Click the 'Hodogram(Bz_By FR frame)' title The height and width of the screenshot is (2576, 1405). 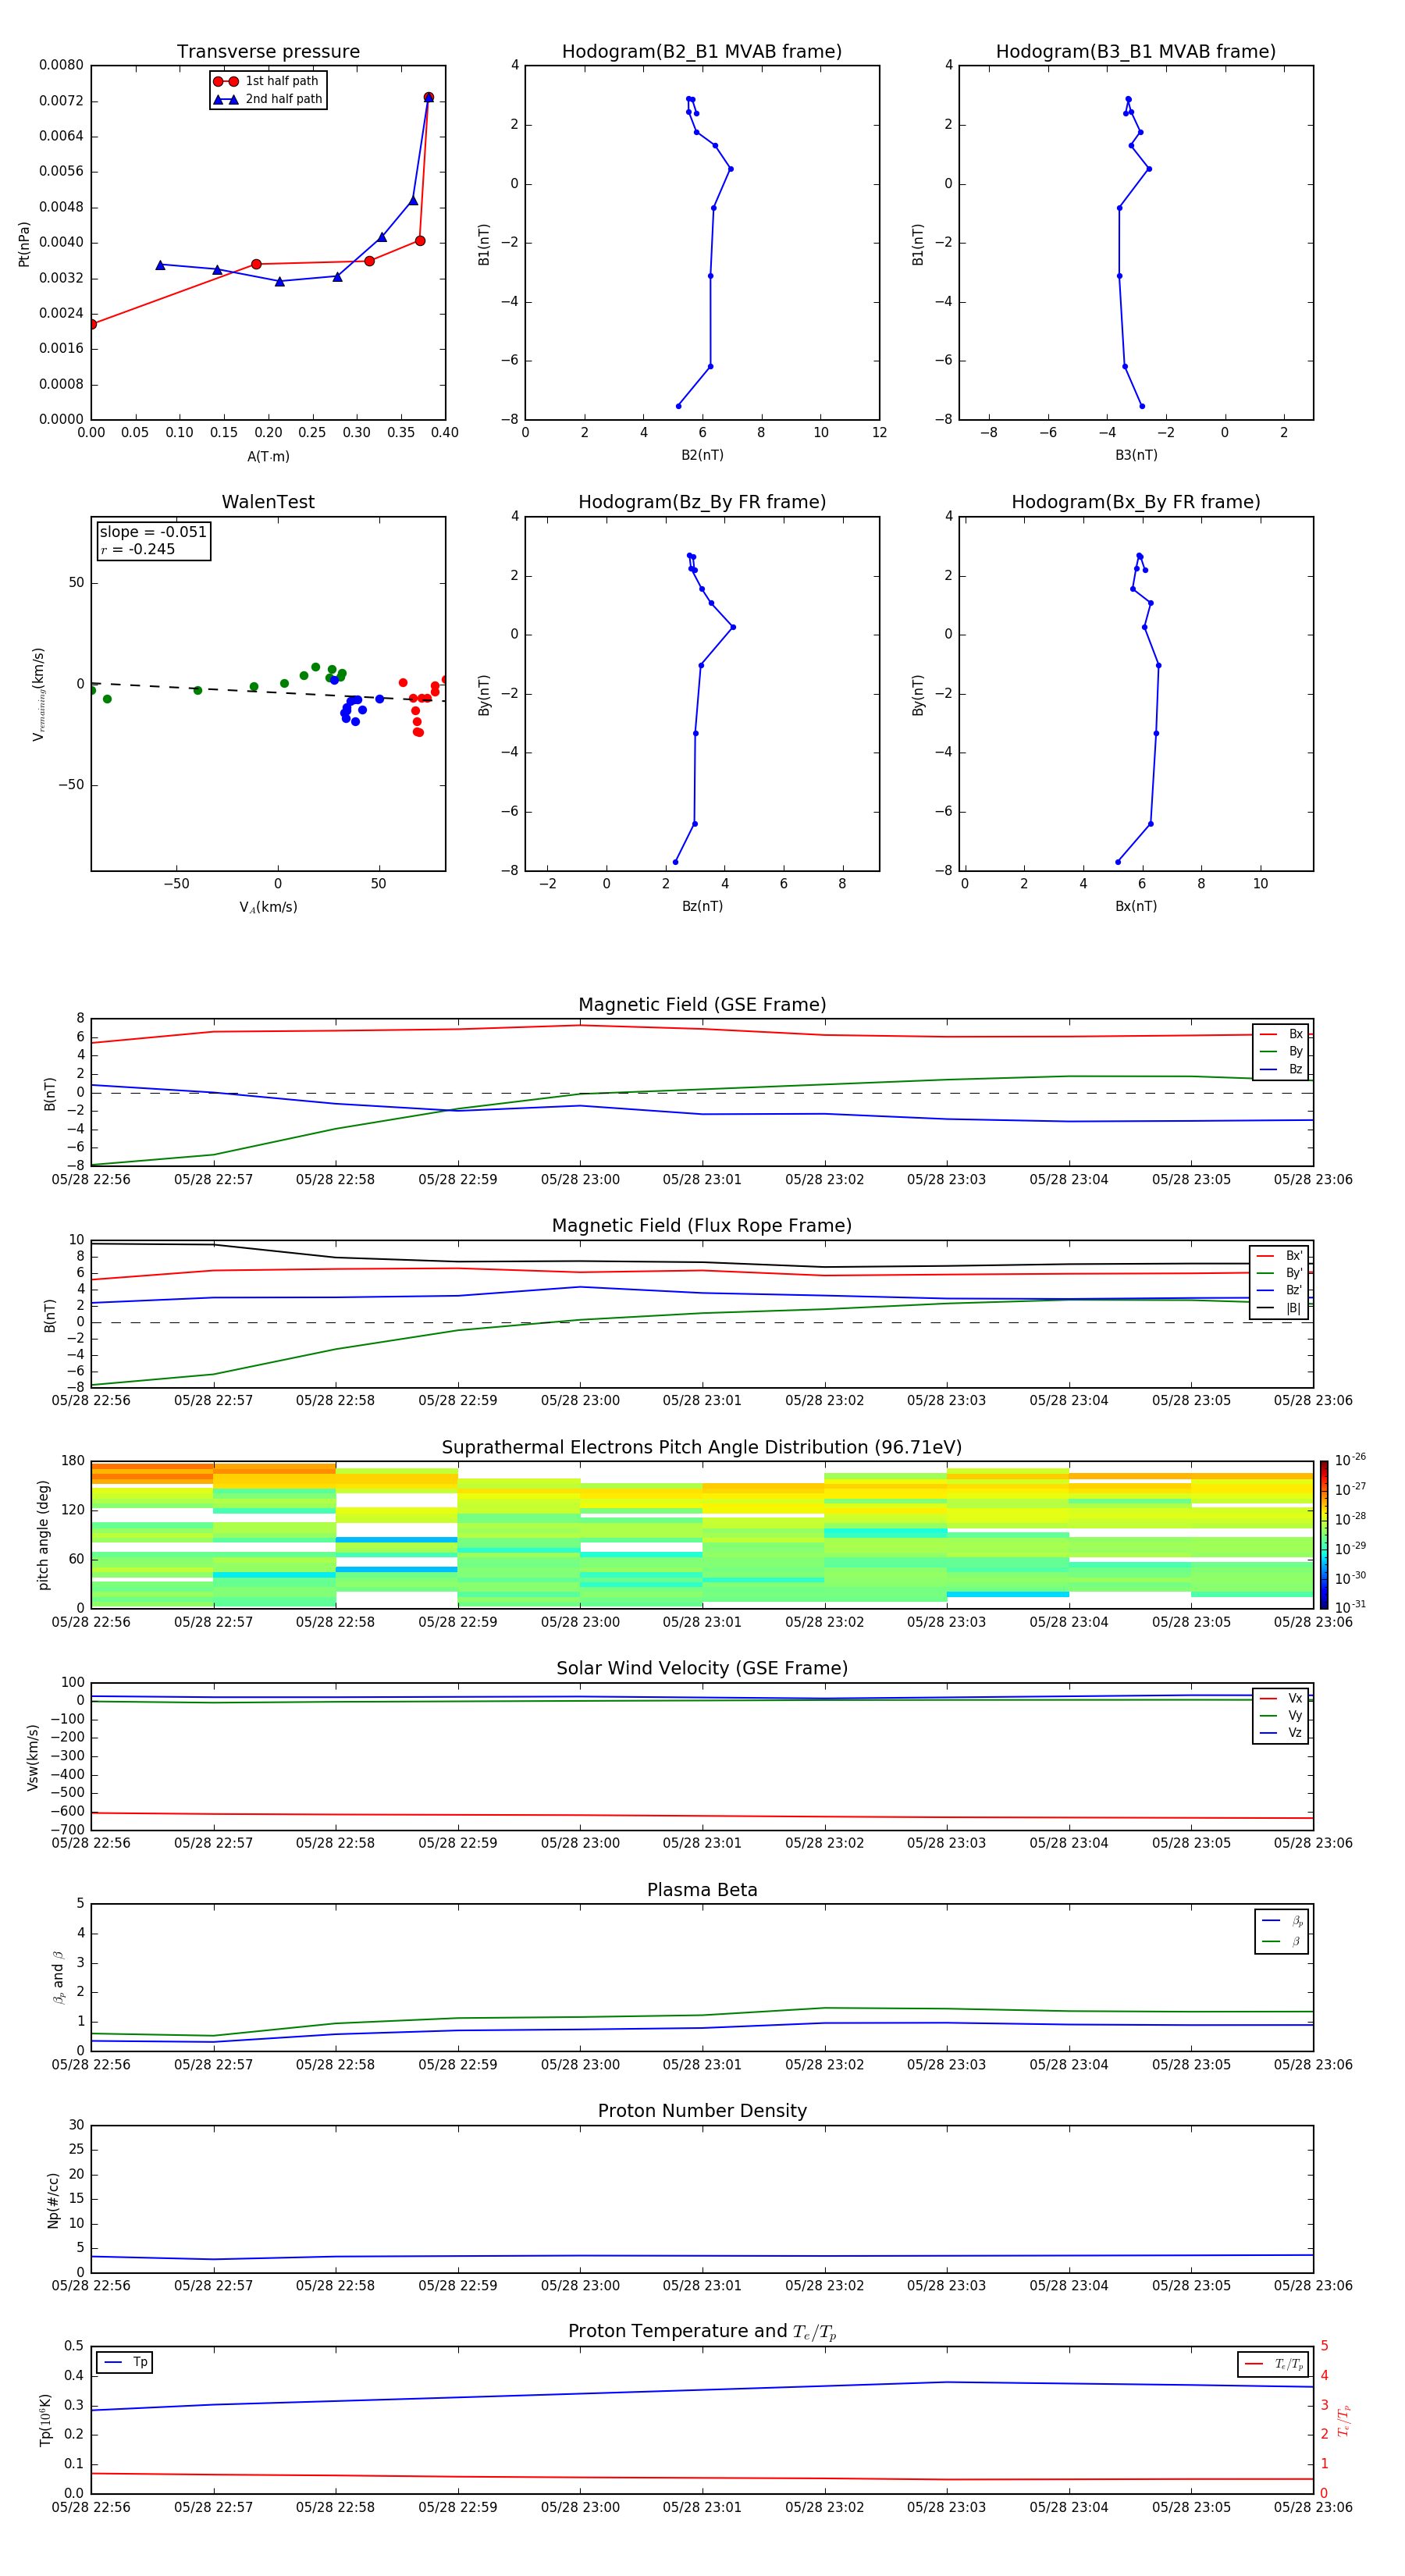702,502
